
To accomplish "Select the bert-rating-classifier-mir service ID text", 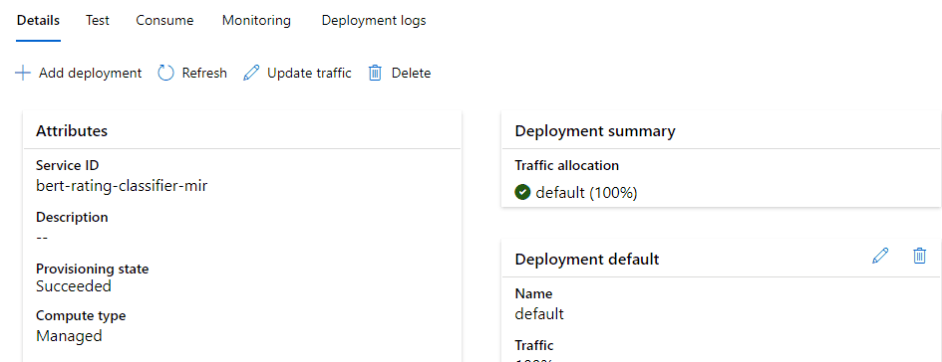I will (122, 185).
